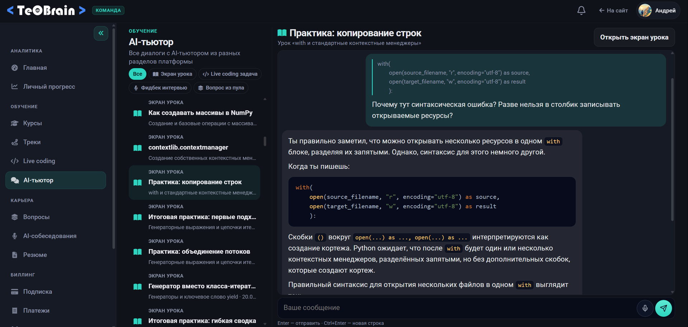Click the Курсы graduation cap icon

pos(15,123)
